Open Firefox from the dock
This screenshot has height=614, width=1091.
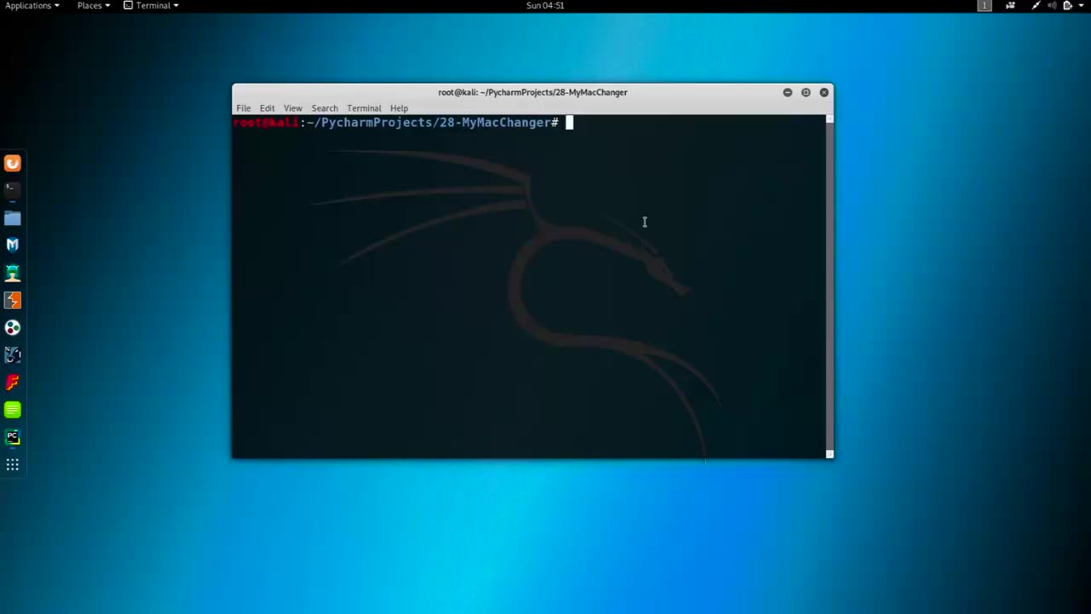coord(12,163)
